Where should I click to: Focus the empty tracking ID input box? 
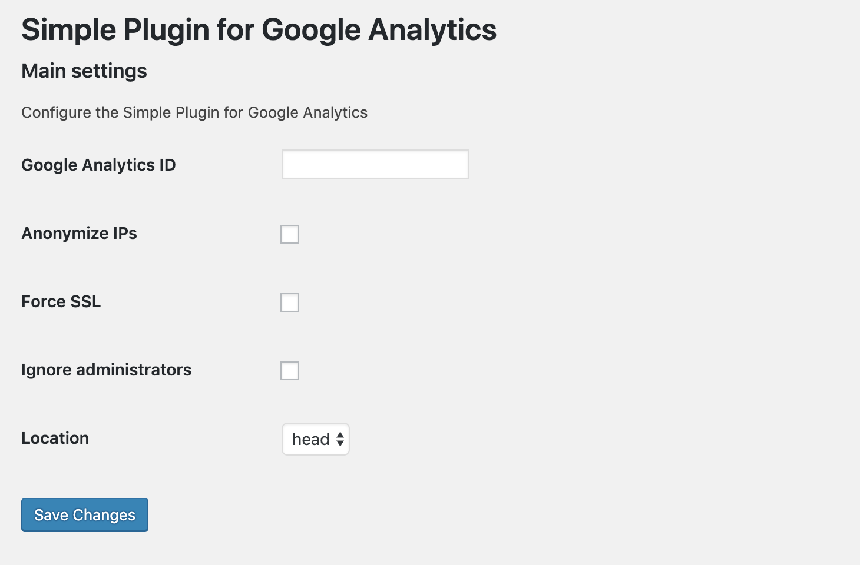coord(375,164)
